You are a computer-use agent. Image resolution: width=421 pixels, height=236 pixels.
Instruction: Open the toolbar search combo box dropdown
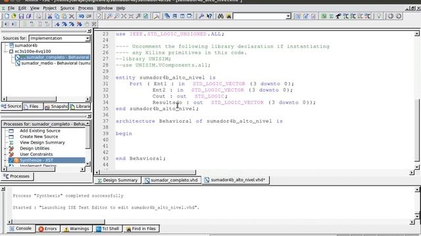tap(288, 16)
